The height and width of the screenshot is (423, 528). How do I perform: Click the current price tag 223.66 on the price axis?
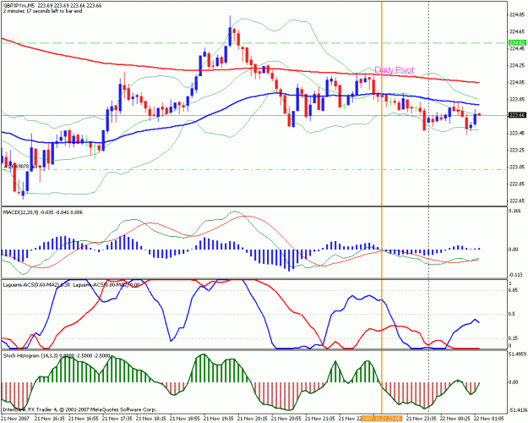click(x=517, y=115)
